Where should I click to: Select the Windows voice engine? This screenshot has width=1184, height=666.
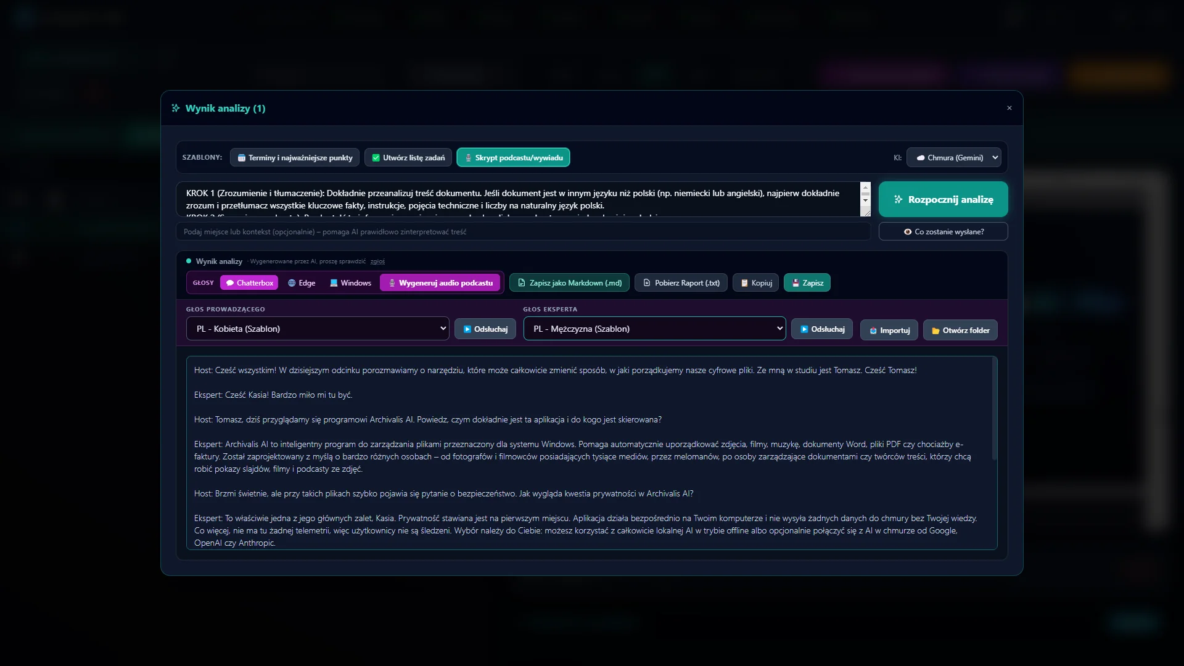coord(350,283)
